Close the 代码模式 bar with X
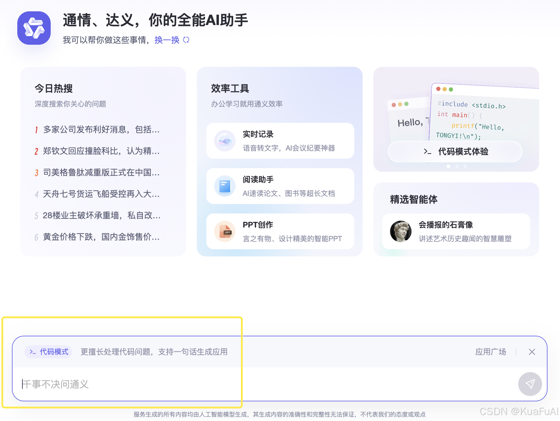Viewport: 560px width, 421px height. pos(532,352)
